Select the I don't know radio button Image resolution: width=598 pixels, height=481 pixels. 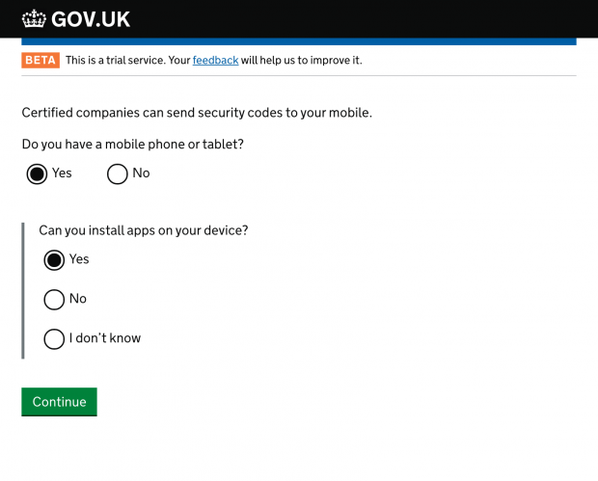coord(54,339)
